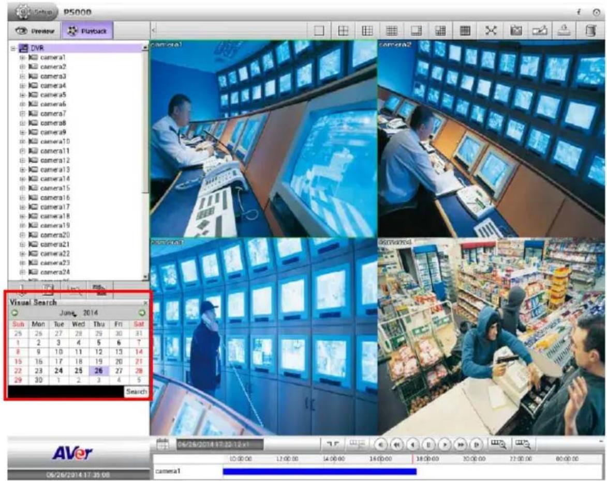Image resolution: width=607 pixels, height=481 pixels.
Task: Expand camera2 in the DVR tree
Action: point(22,67)
